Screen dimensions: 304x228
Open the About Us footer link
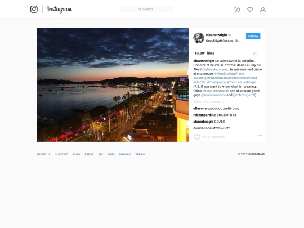point(43,154)
